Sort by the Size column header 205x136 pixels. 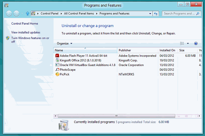click(x=187, y=50)
